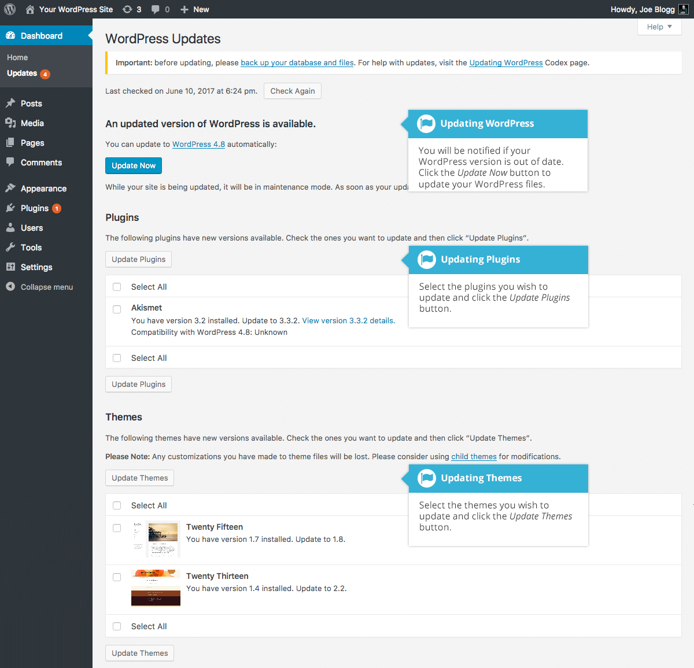Open the Pages menu

coord(46,143)
